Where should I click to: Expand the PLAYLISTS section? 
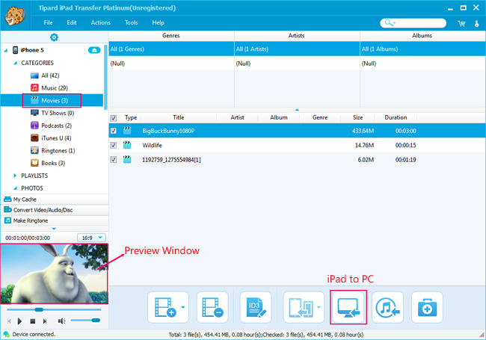15,176
